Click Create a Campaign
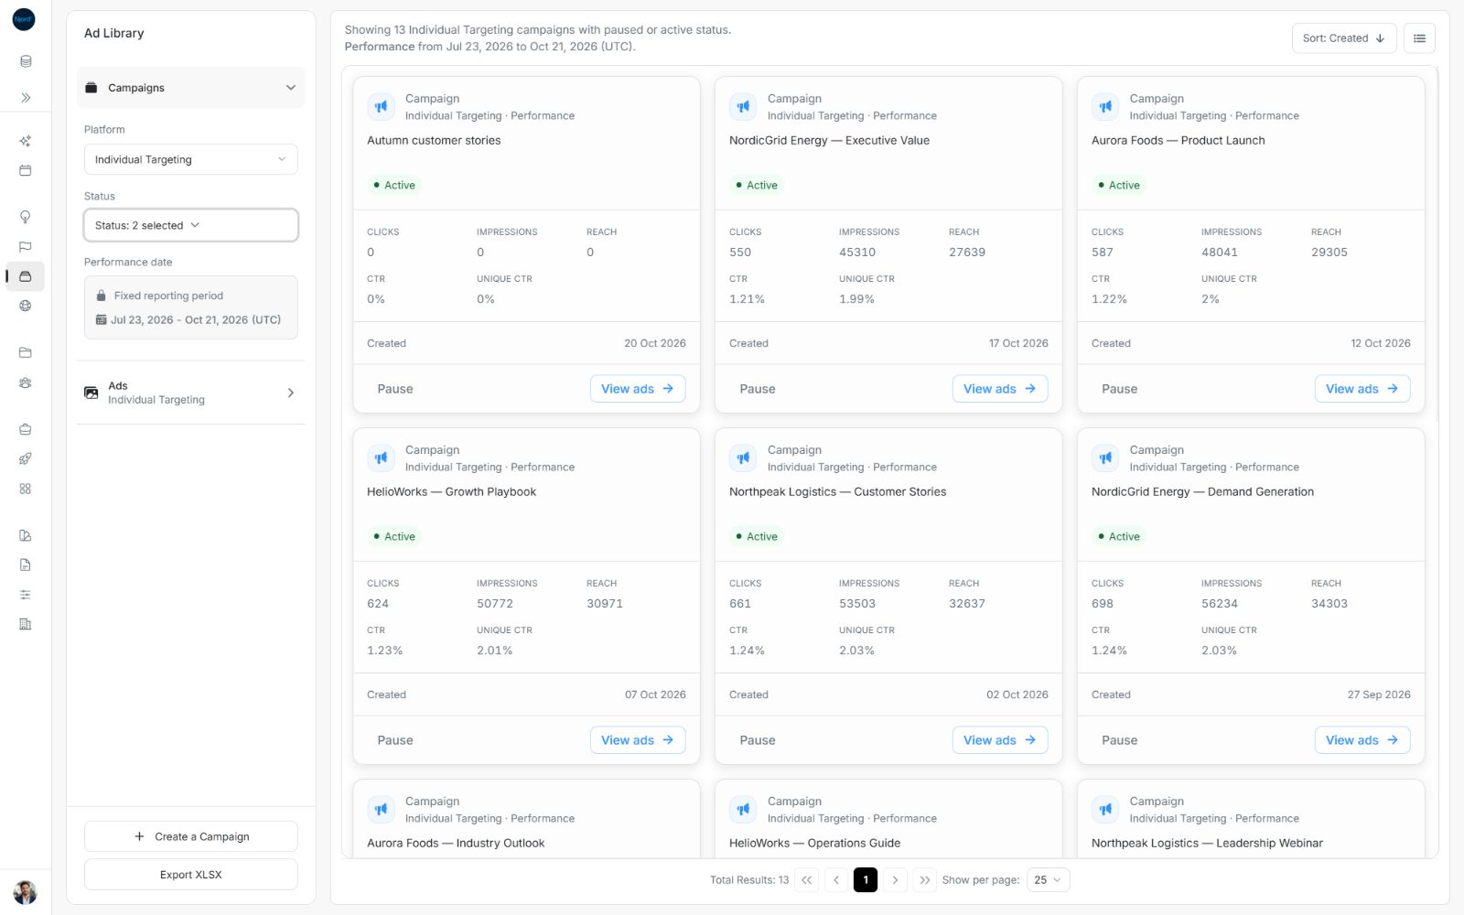This screenshot has height=915, width=1464. coord(191,836)
